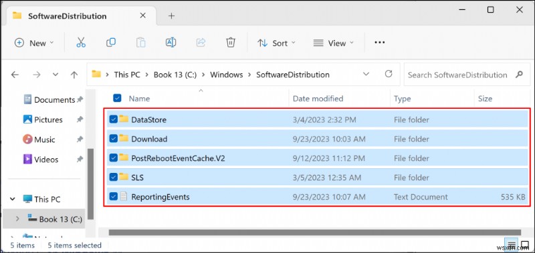This screenshot has height=253, width=535.
Task: Expand the Book 13 (C:) tree node
Action: click(17, 219)
